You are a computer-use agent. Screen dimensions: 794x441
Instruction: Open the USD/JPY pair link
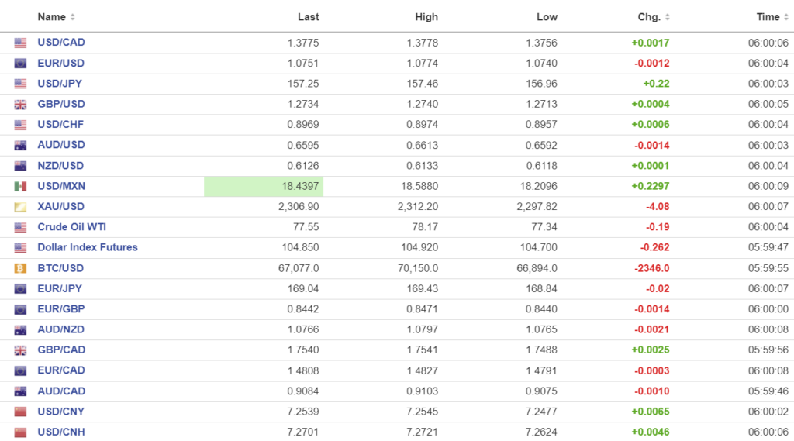click(60, 84)
